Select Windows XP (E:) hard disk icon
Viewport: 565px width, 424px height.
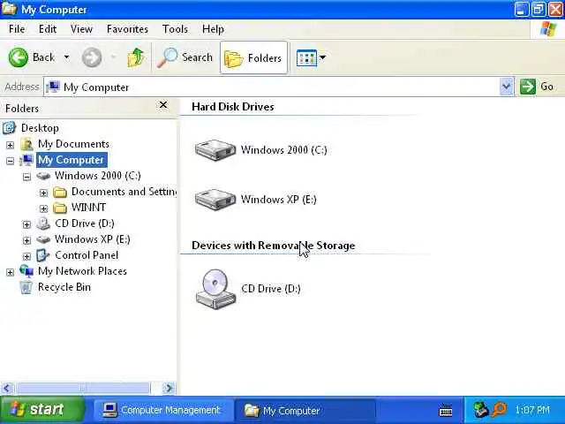coord(215,200)
